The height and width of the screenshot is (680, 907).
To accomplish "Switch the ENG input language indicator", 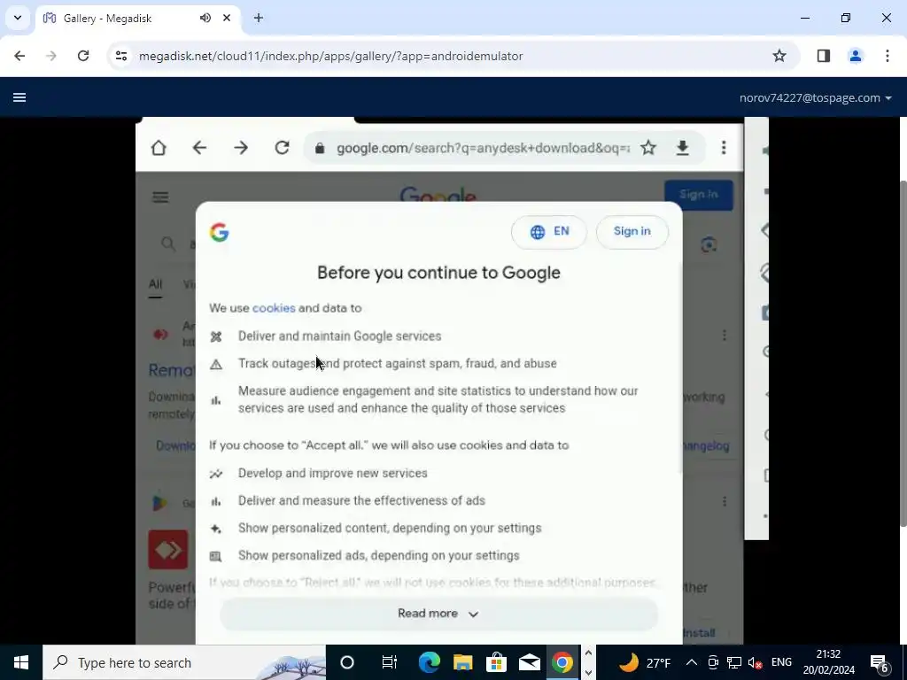I will pos(781,662).
